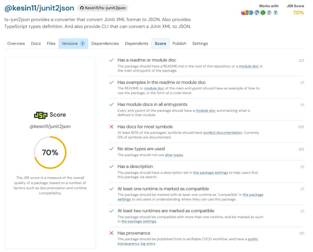313x252 pixels.
Task: Click the check icon for Has examples row
Action: click(111, 82)
